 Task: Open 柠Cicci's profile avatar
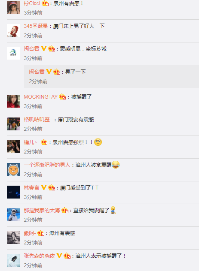pos(13,8)
